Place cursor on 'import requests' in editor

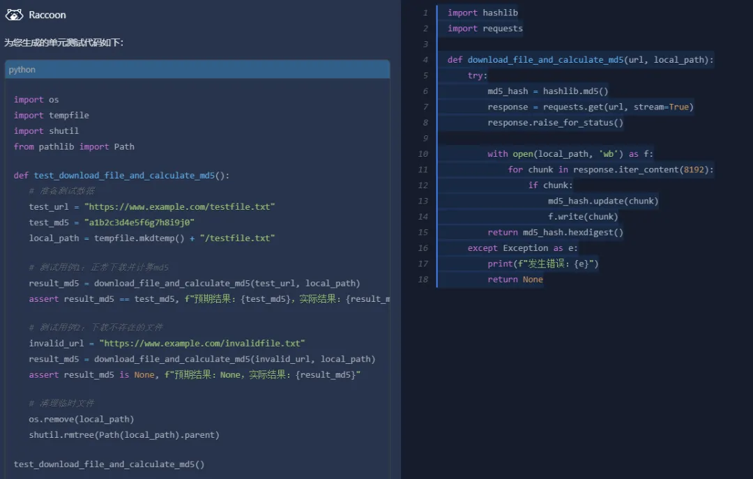(x=485, y=29)
